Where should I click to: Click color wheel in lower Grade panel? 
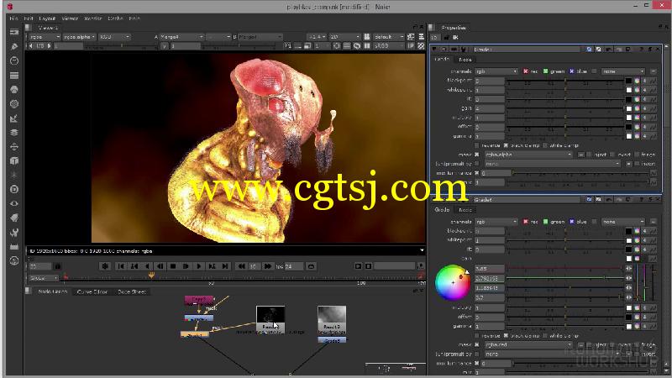pos(453,283)
